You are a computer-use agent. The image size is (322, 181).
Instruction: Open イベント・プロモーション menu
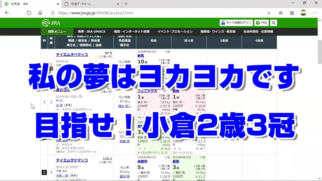coord(175,32)
